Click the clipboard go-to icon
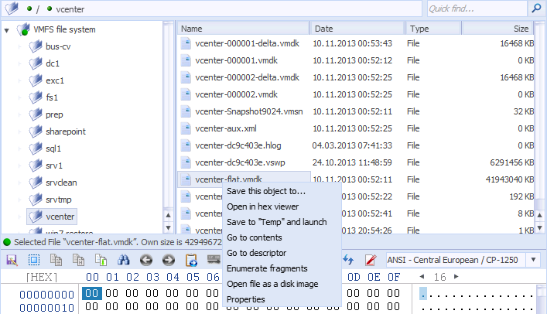Image resolution: width=547 pixels, height=314 pixels. coord(191,260)
